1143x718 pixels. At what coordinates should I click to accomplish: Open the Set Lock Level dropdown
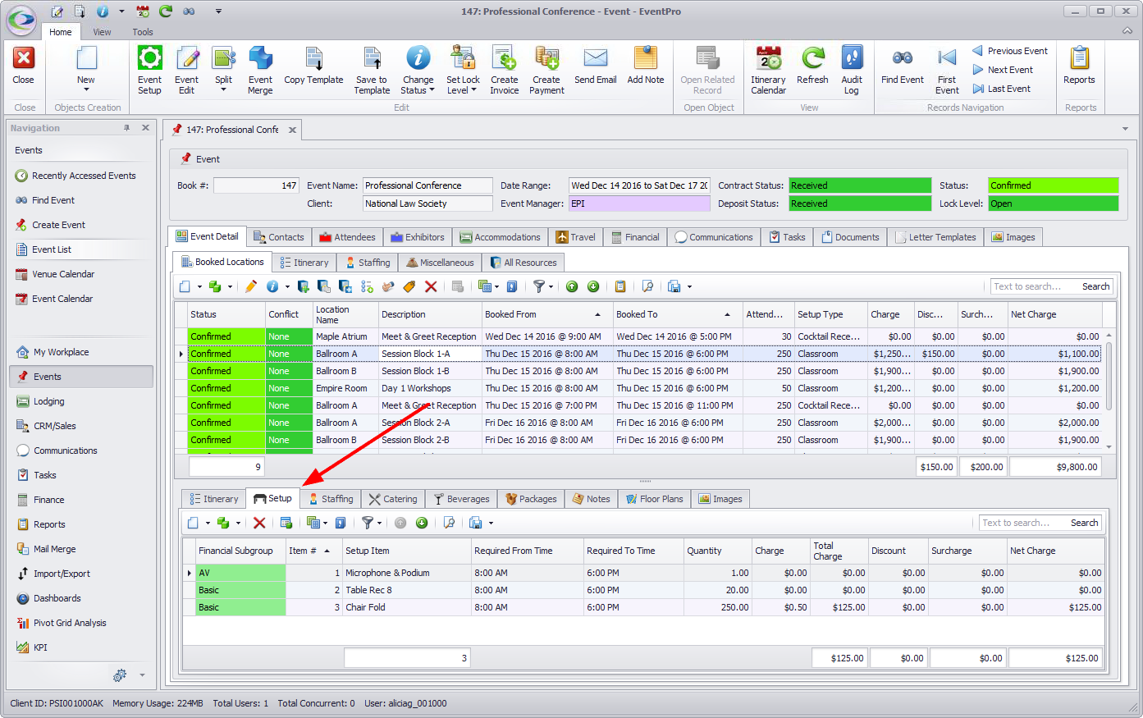473,90
